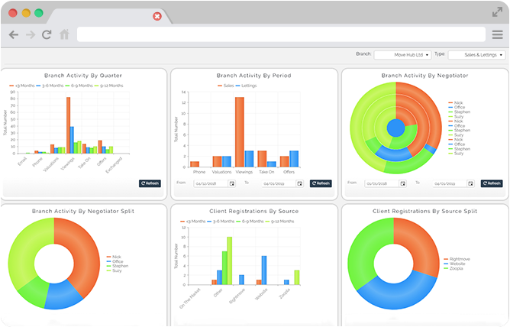Viewport: 510px width, 327px height.
Task: Toggle 6-9 Months in Client Registrations By Source legend
Action: [x=250, y=222]
